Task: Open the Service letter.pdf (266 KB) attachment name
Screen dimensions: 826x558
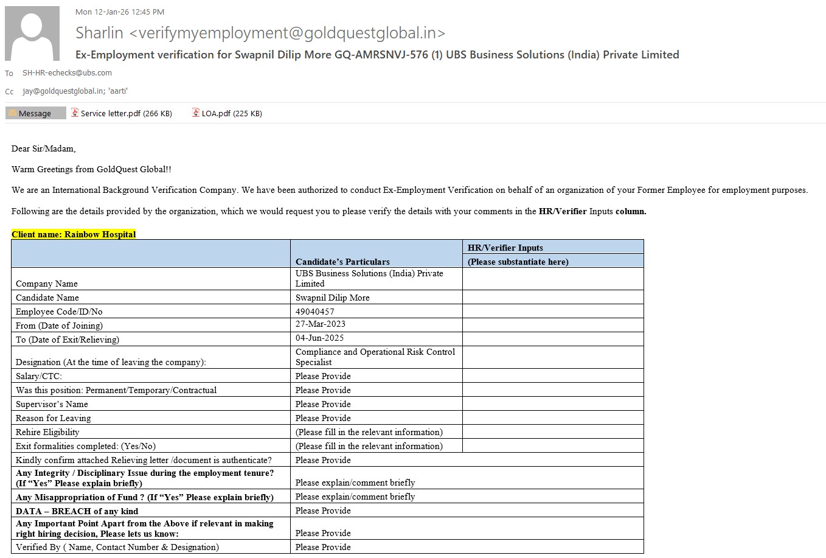Action: (126, 113)
